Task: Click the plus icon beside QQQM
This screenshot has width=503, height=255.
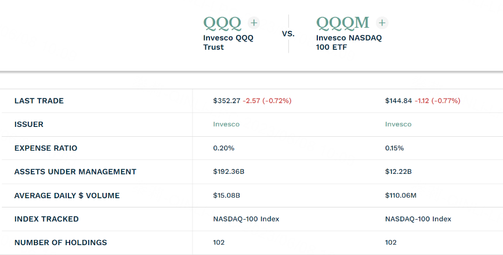Action: pyautogui.click(x=382, y=23)
